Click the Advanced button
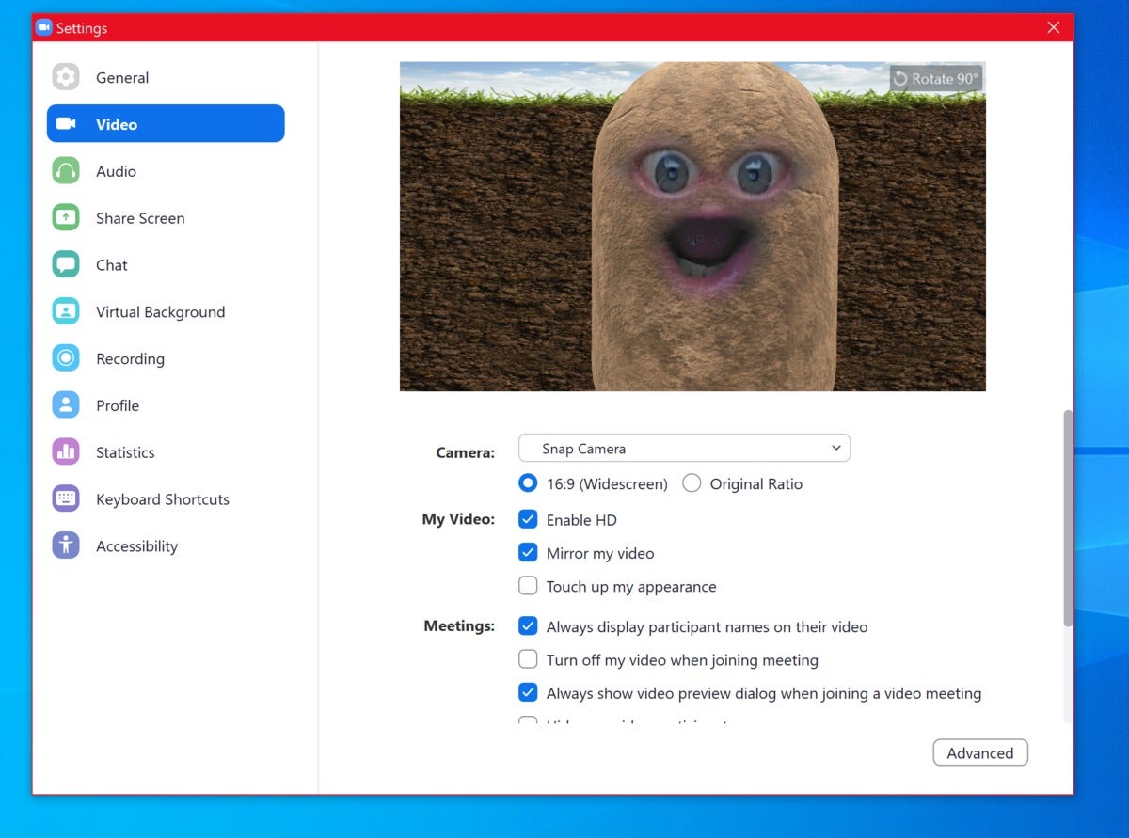Screen dimensions: 1129x838 (980, 753)
